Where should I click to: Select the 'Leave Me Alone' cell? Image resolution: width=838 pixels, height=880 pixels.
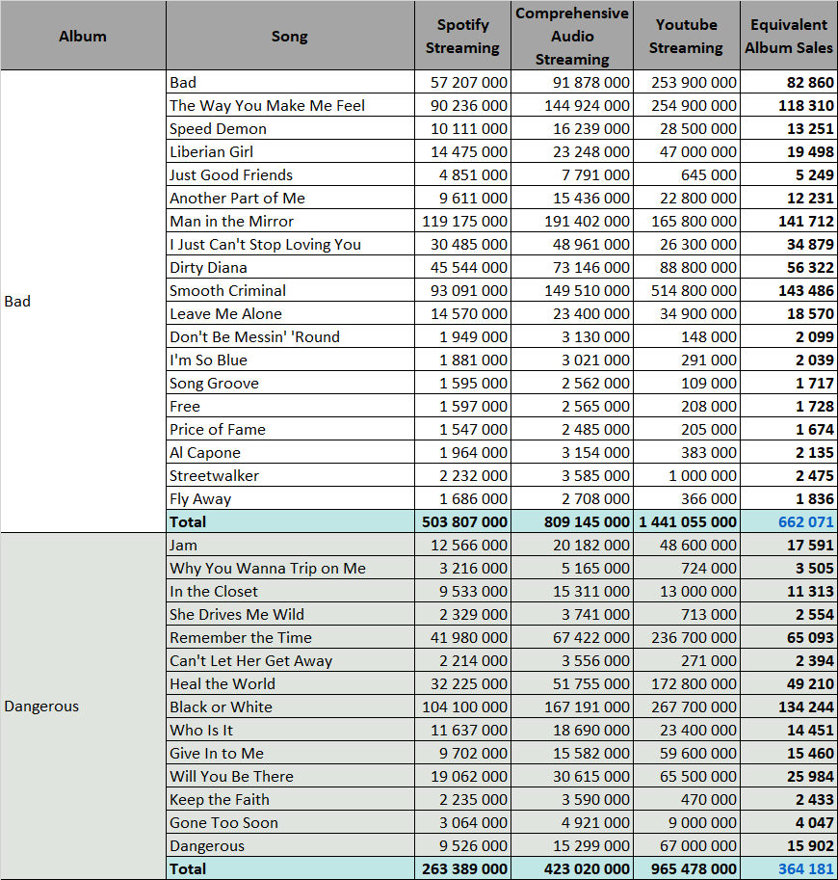(x=290, y=313)
